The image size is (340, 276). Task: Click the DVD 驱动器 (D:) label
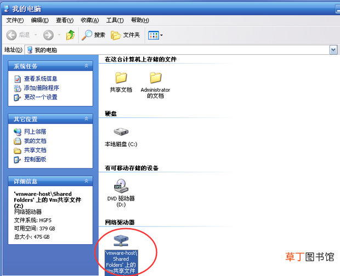click(121, 201)
